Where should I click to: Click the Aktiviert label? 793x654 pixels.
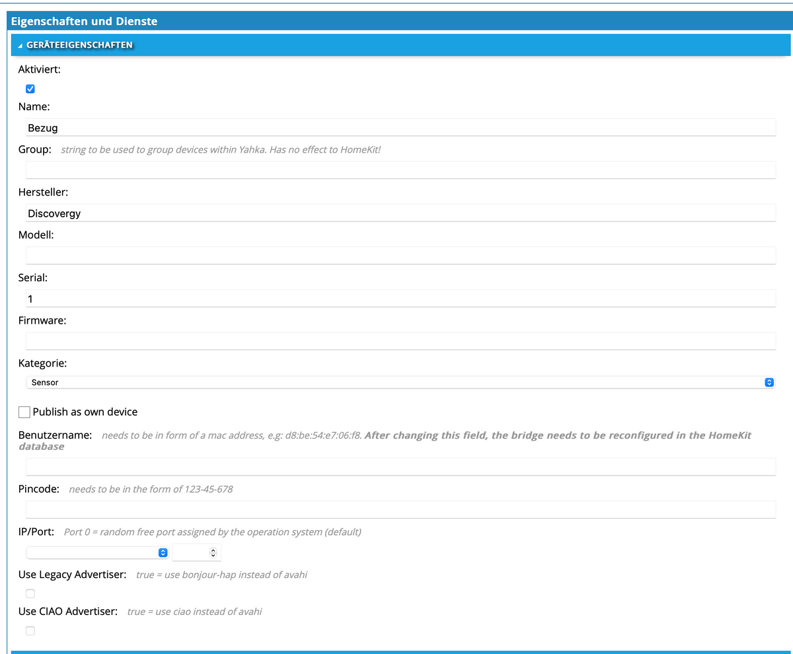(x=40, y=69)
